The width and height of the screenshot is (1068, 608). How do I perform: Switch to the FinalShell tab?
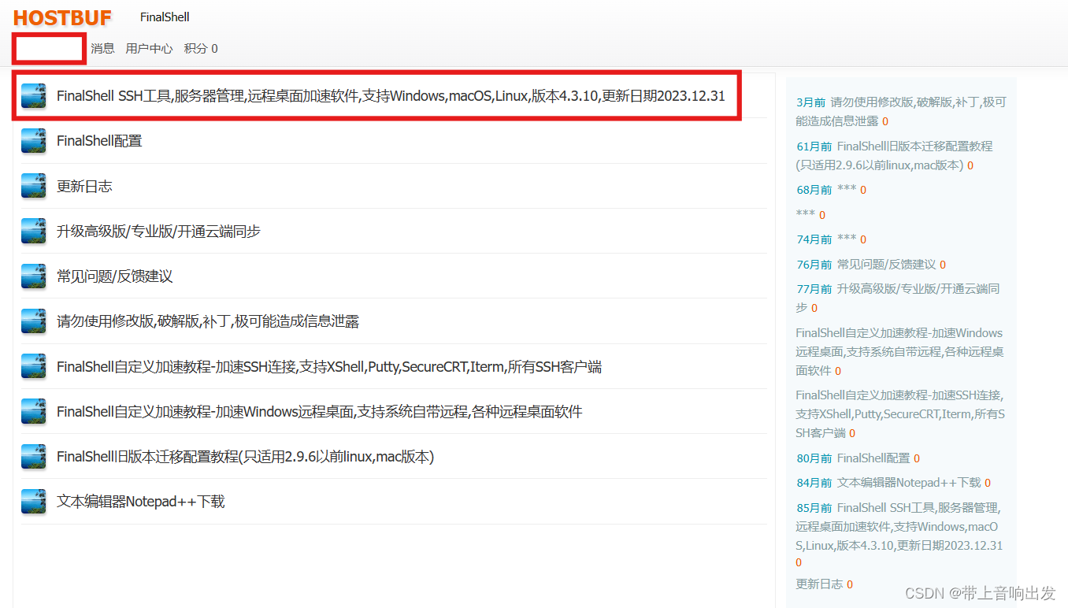click(164, 17)
